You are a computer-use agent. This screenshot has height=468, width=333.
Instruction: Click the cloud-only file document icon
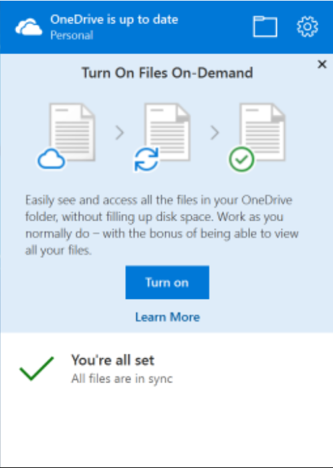click(x=72, y=132)
